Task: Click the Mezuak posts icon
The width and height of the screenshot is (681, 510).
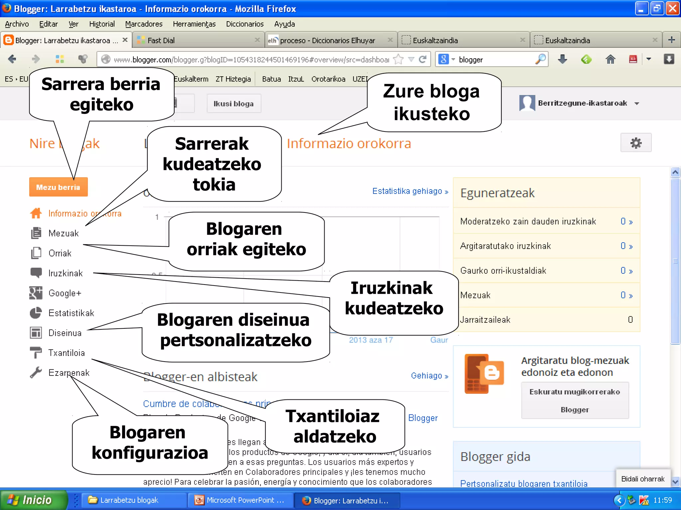Action: (x=36, y=233)
